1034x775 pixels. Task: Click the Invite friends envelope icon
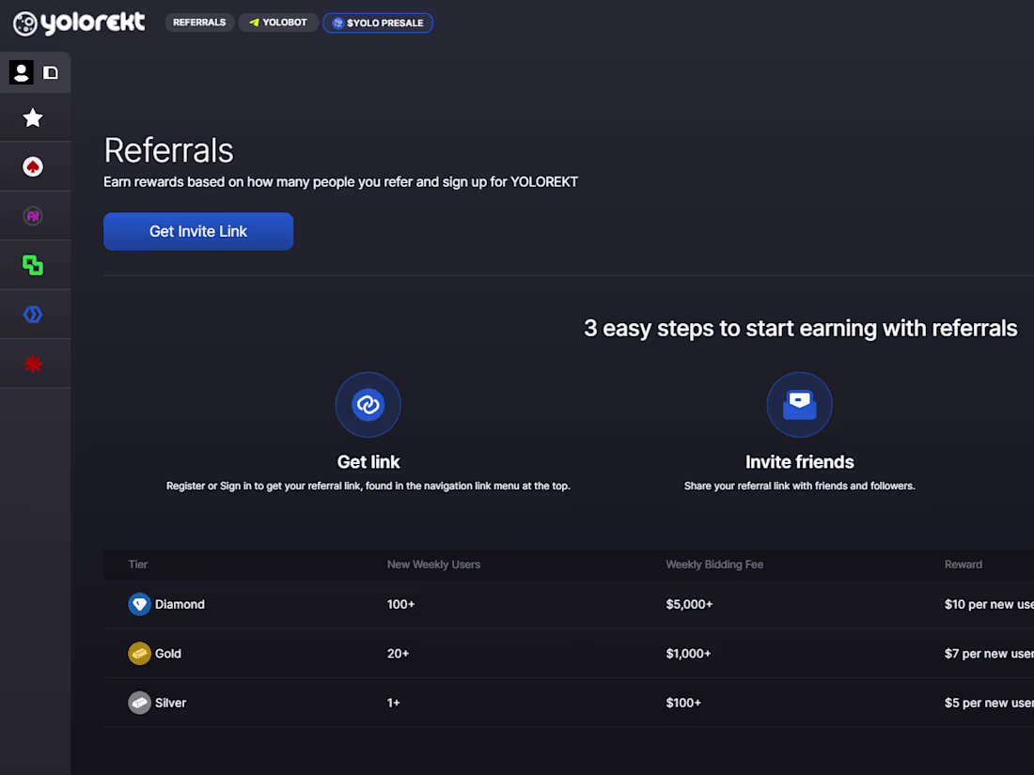tap(799, 405)
